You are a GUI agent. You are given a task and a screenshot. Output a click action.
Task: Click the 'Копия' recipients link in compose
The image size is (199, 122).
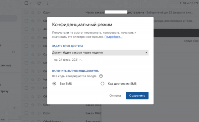[188, 41]
